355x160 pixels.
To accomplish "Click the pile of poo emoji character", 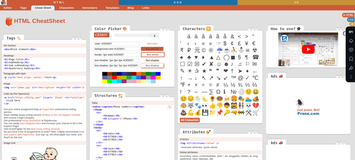I will coord(183,113).
